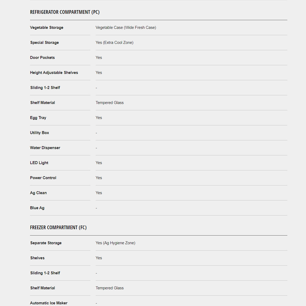Image resolution: width=306 pixels, height=306 pixels.
Task: Select the Utility Box label
Action: tap(40, 133)
